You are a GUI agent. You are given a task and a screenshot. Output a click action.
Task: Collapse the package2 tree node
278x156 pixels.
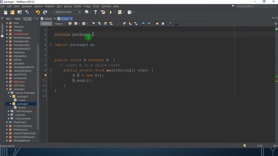pos(10,104)
